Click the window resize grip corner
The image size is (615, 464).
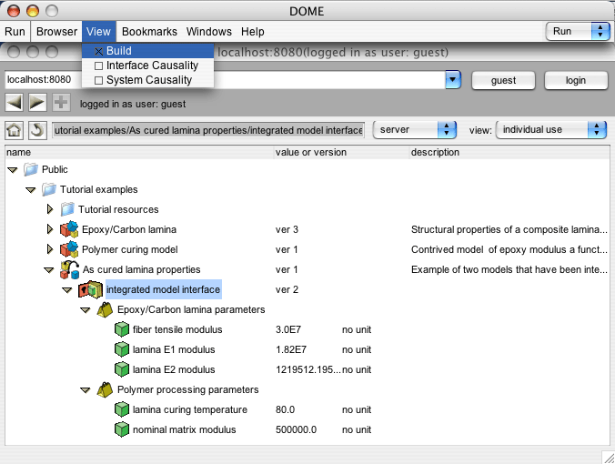tap(609, 458)
